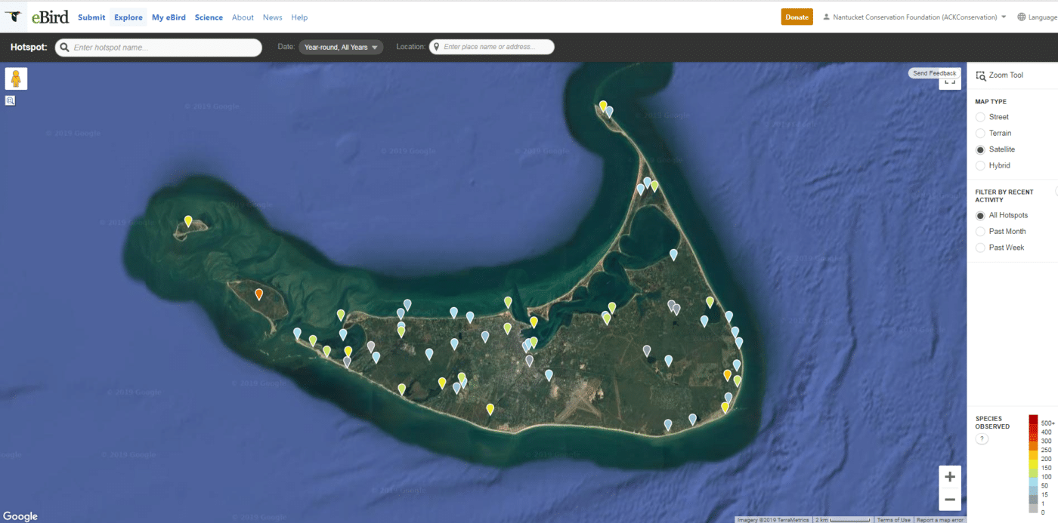Open the Science section
Screen dimensions: 1058x523
pyautogui.click(x=209, y=17)
